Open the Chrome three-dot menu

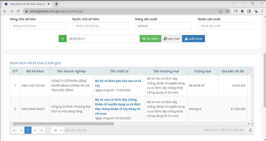pos(263,11)
